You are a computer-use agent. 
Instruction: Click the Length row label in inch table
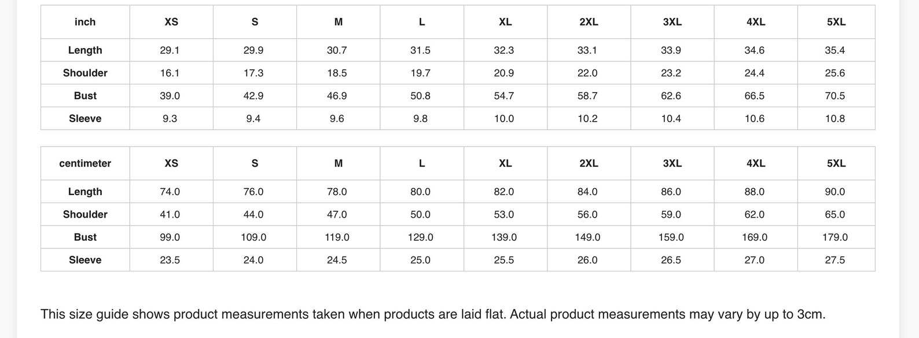coord(85,50)
